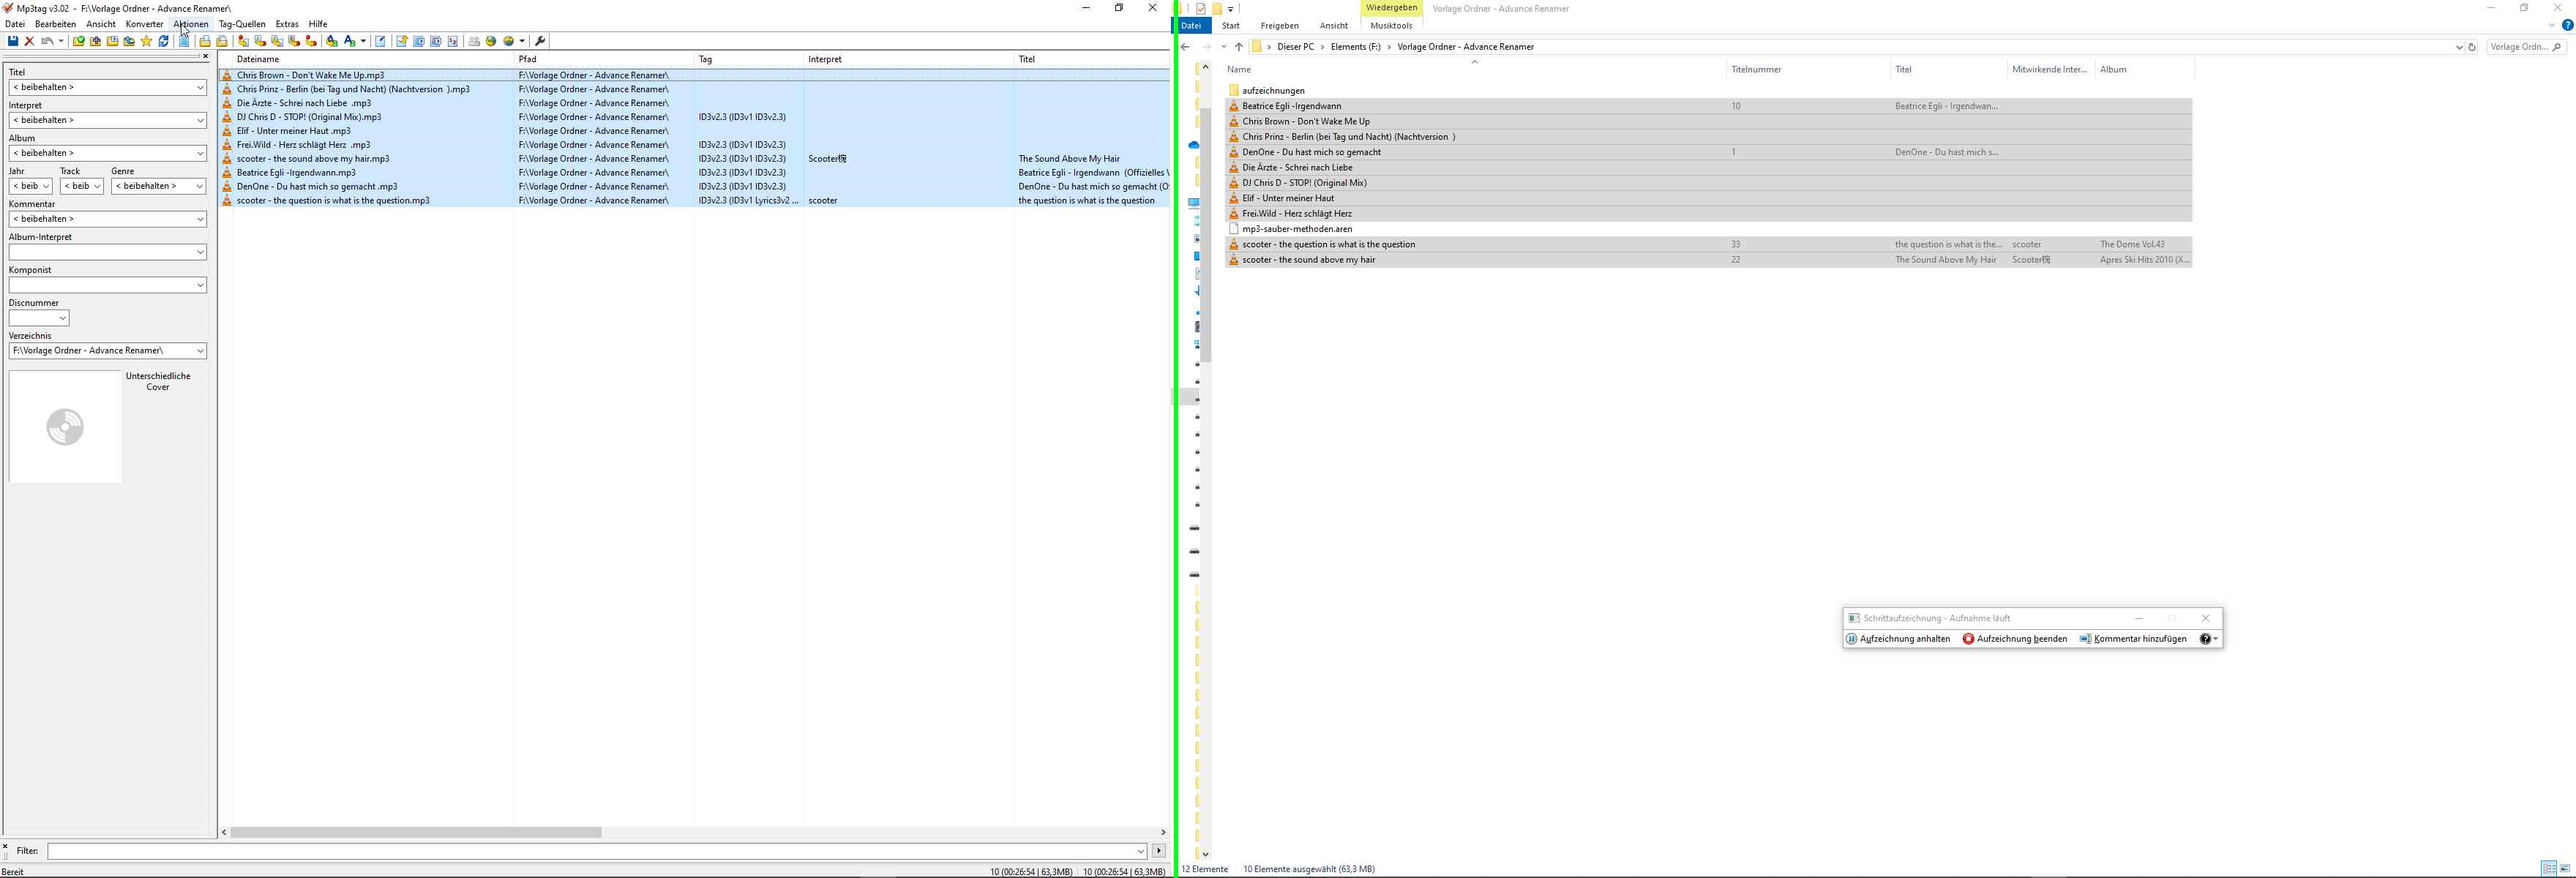This screenshot has width=2576, height=878.
Task: Open the Verzeichnis path dropdown
Action: click(x=200, y=351)
